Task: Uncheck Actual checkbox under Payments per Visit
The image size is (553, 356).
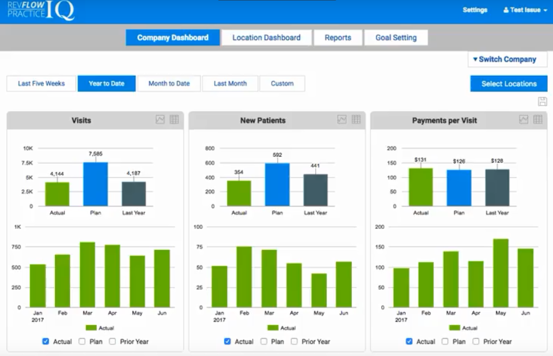Action: tap(409, 341)
